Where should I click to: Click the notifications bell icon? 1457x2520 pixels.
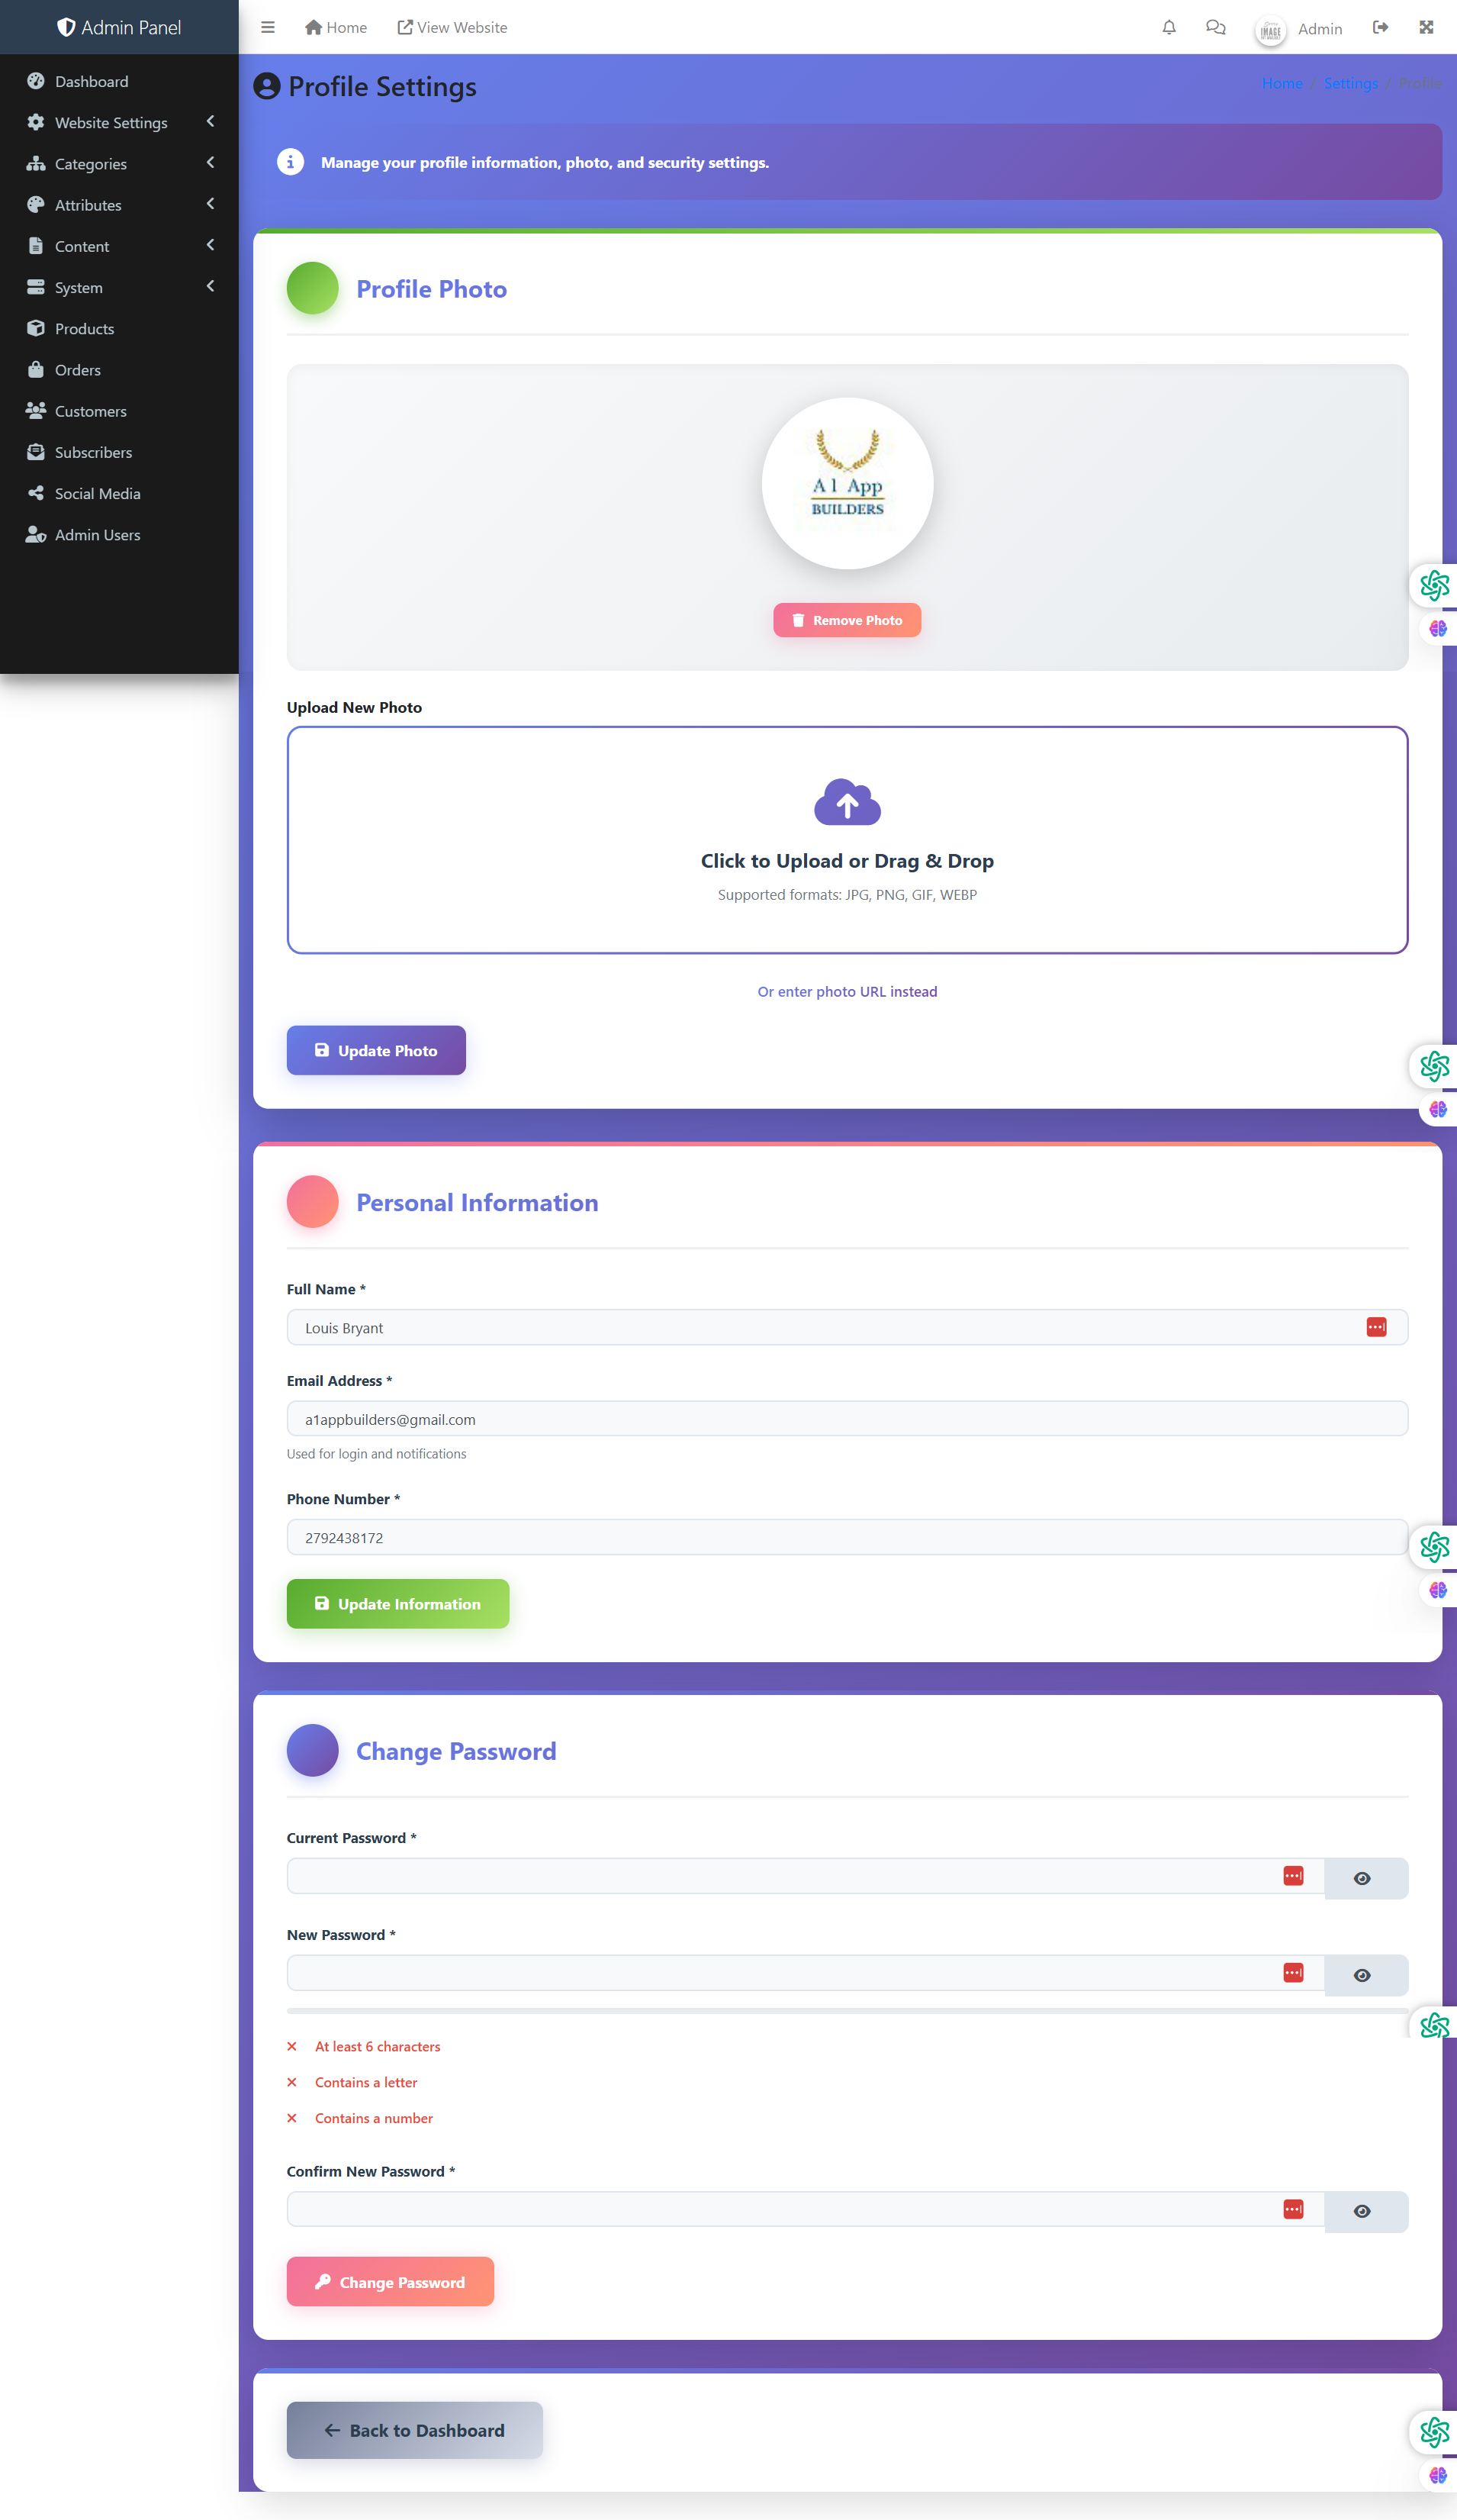[1168, 28]
